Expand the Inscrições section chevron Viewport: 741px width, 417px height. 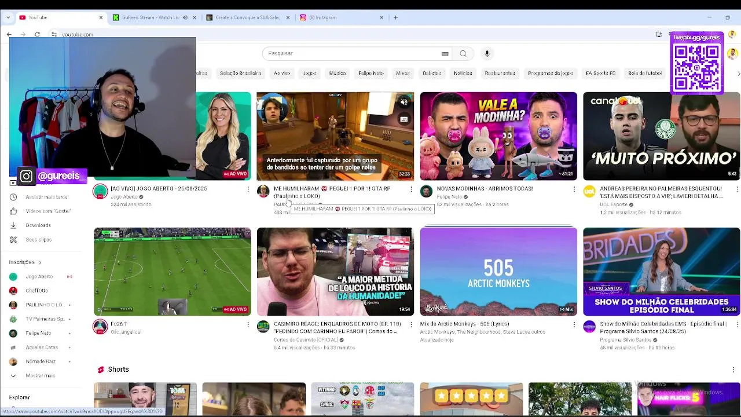click(40, 262)
